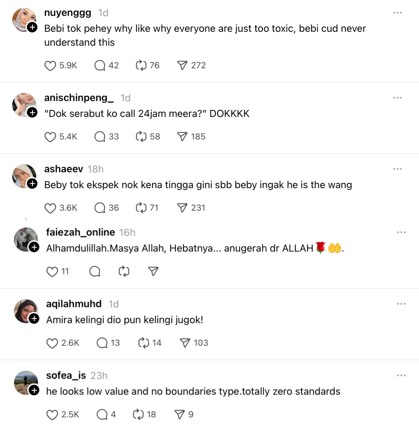Visit aqilahmuhd's profile via username
The height and width of the screenshot is (424, 419).
pyautogui.click(x=74, y=304)
